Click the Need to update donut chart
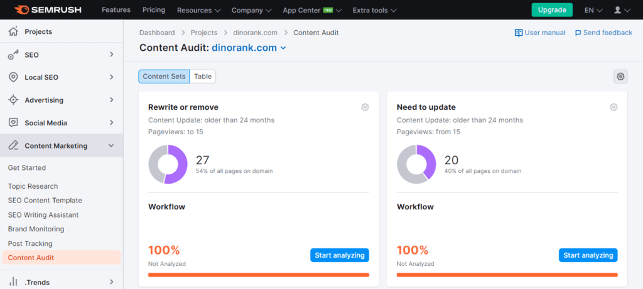 (417, 164)
